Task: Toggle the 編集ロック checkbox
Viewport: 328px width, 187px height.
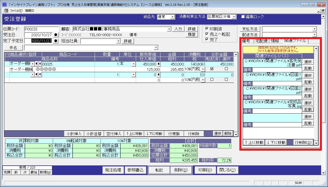Action: tap(243, 17)
